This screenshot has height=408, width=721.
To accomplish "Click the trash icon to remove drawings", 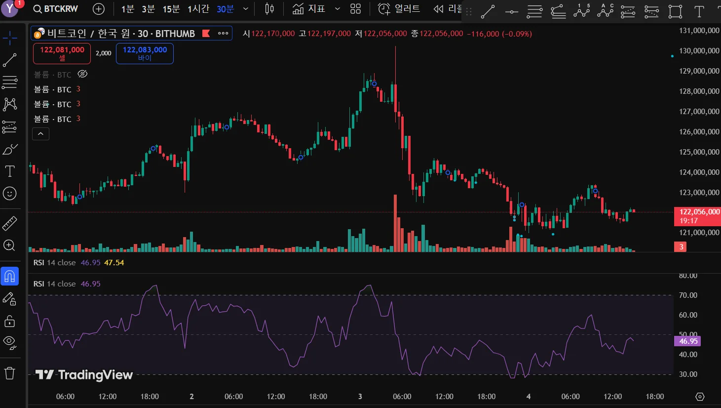I will point(10,372).
